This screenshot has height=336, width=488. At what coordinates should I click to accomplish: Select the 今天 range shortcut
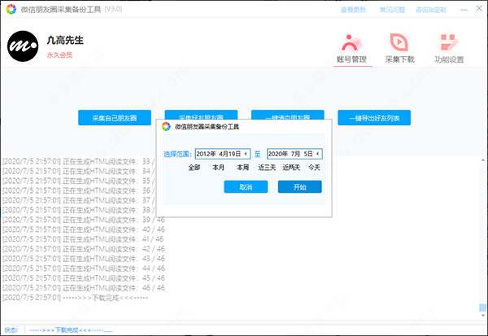314,168
